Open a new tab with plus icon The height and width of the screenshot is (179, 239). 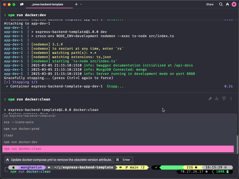76,4
